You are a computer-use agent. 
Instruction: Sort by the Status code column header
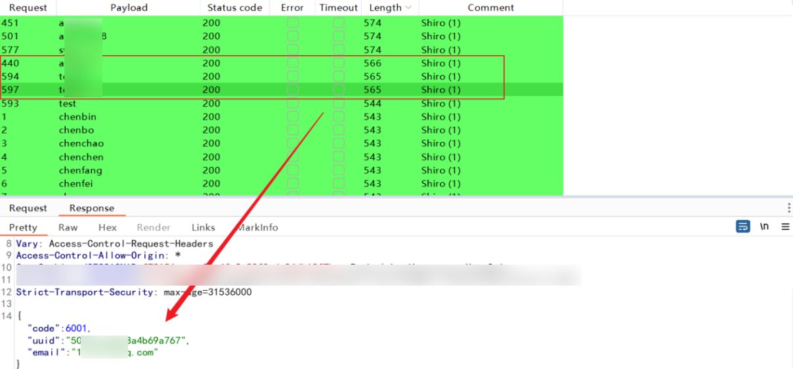click(234, 8)
